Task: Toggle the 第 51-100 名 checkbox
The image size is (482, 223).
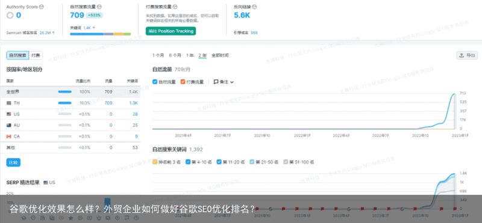Action: click(285, 162)
